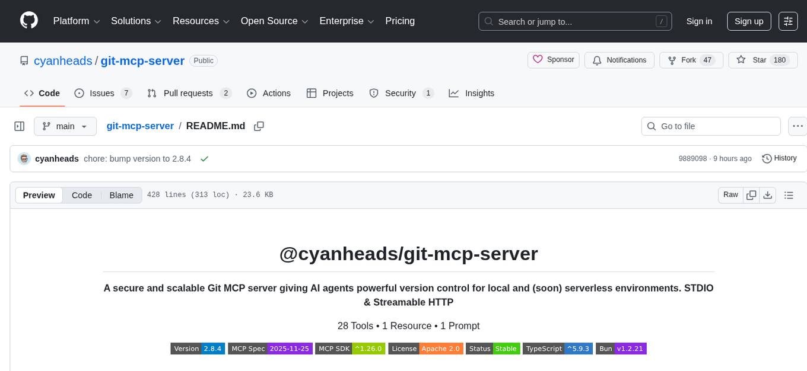This screenshot has height=371, width=807.
Task: Open GitHub homepage via the logo icon
Action: pos(28,20)
